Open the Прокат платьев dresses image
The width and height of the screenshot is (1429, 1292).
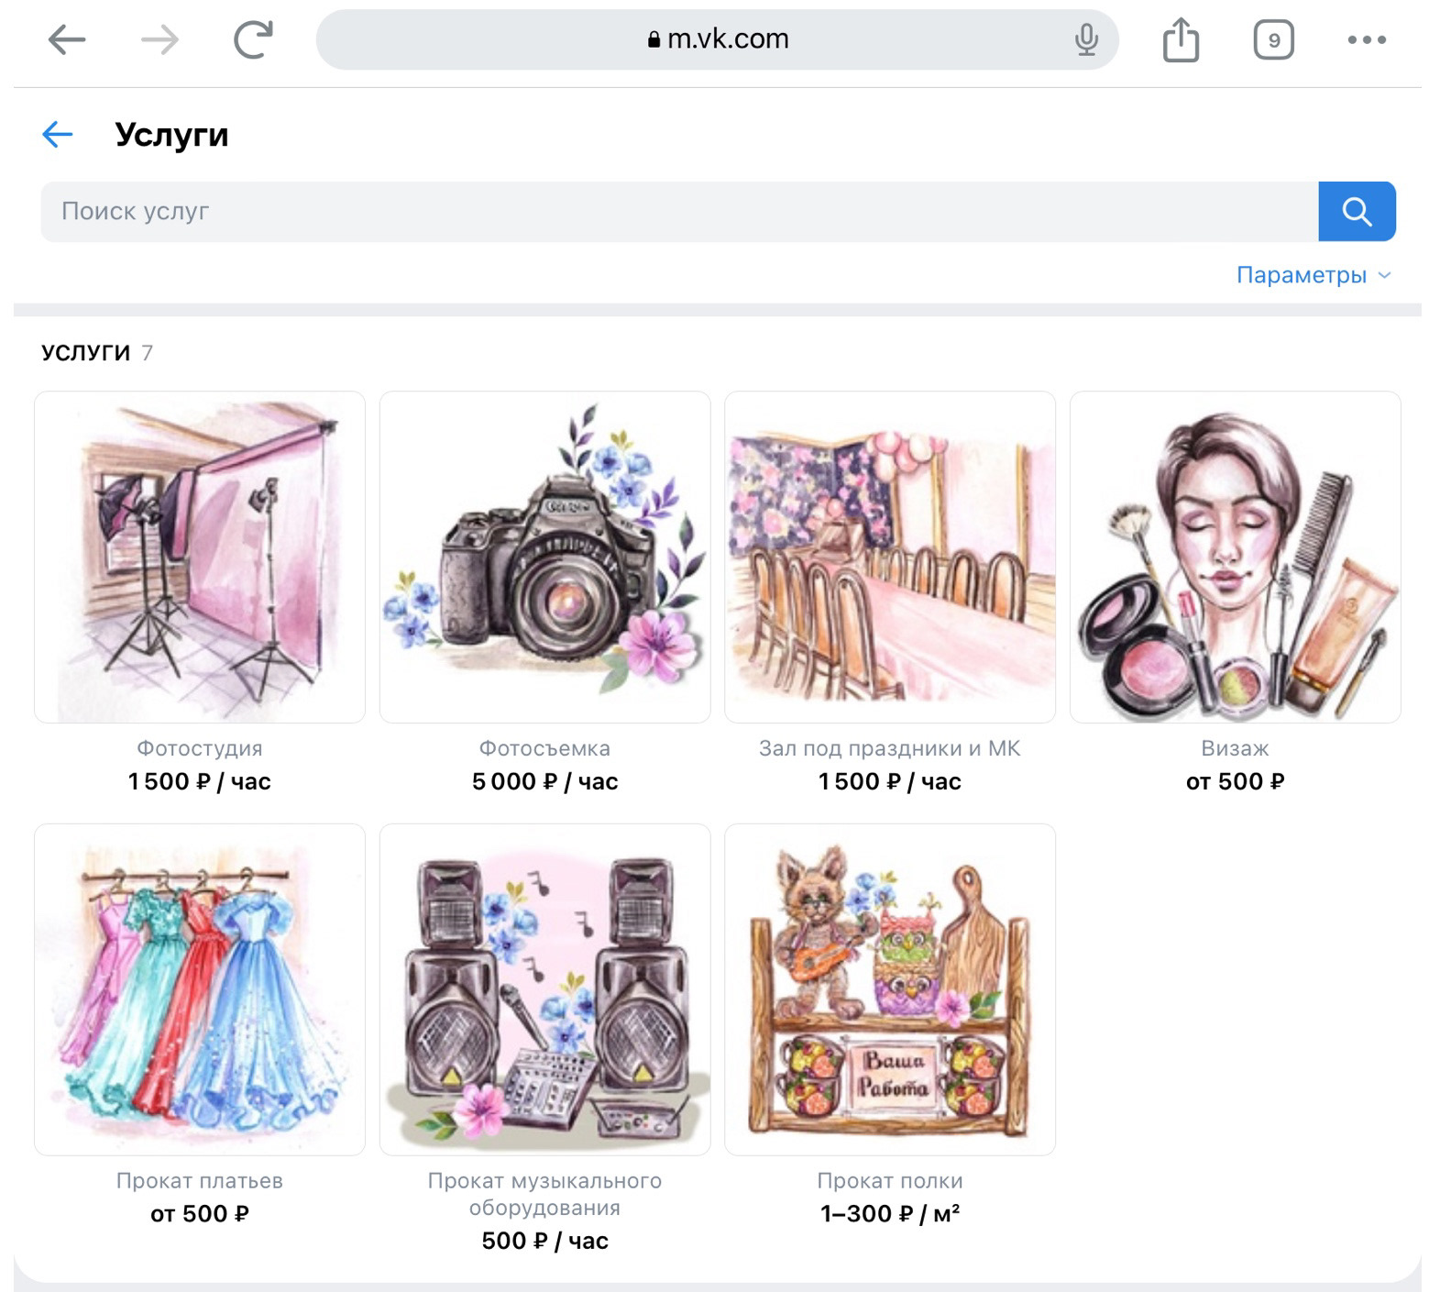[x=200, y=989]
